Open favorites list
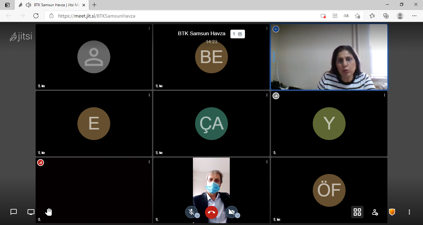Screen dimensions: 423x225 (x=372, y=16)
